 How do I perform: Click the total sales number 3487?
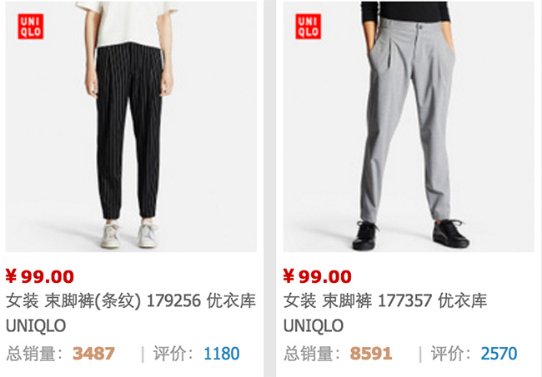[93, 354]
